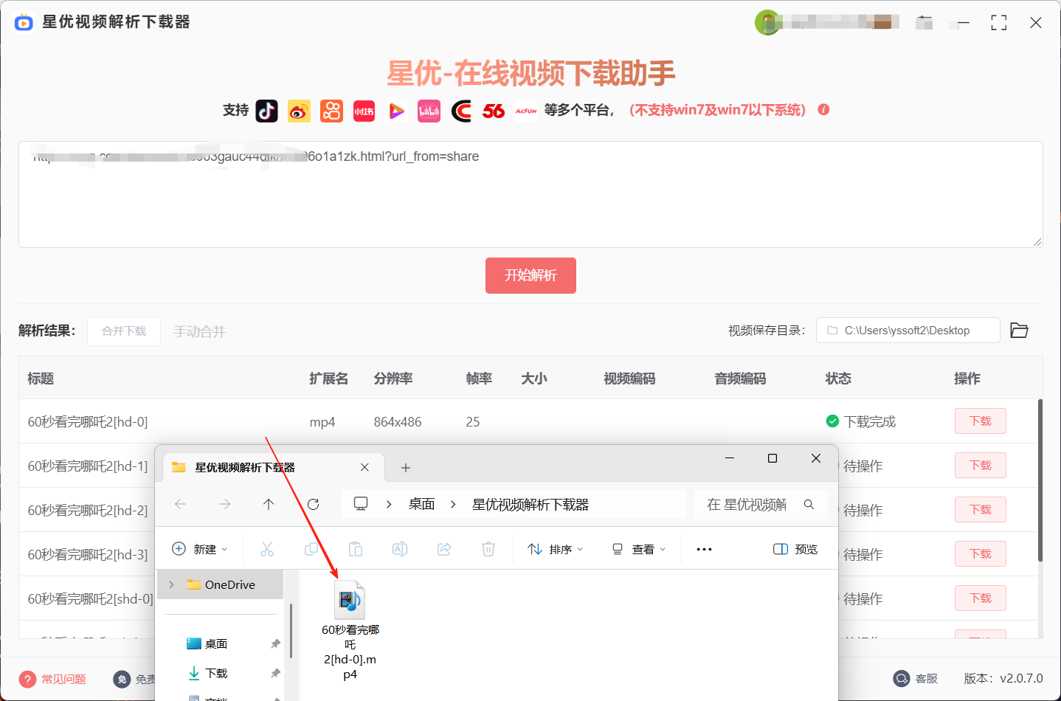The image size is (1061, 701).
Task: Click the 60秒看完哪吒2[hd-0] title cell
Action: click(x=88, y=422)
